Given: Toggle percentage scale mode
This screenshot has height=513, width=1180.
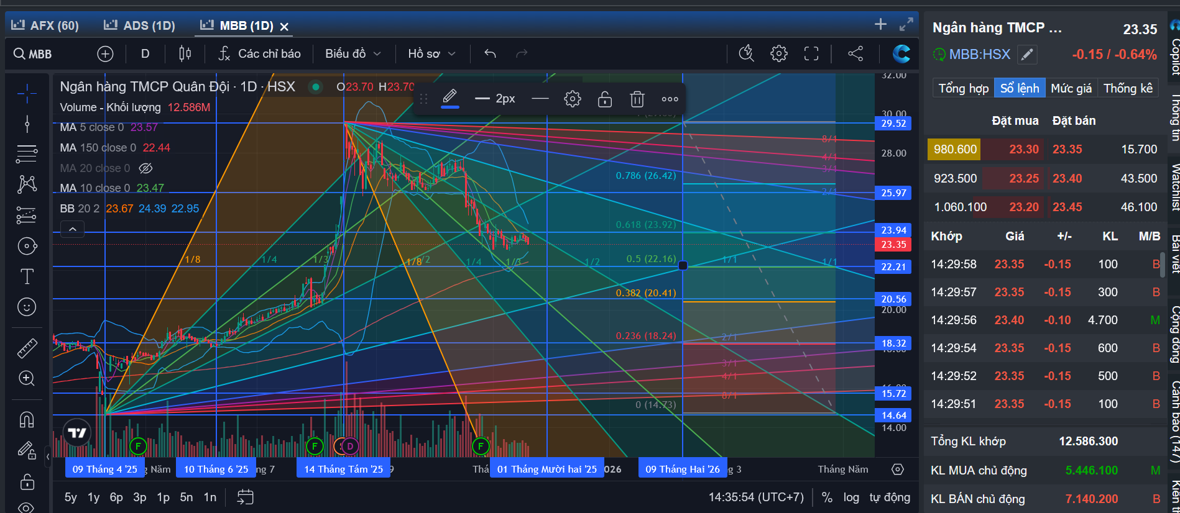Looking at the screenshot, I should pos(827,497).
